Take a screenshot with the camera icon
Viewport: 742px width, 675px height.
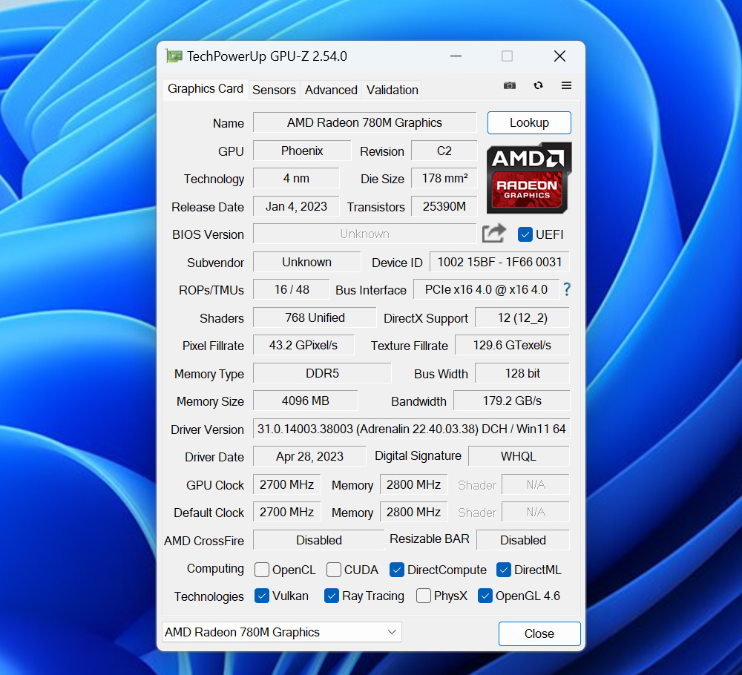[x=509, y=85]
